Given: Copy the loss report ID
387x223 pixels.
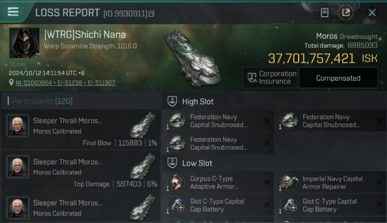Looking at the screenshot, I should coord(151,13).
